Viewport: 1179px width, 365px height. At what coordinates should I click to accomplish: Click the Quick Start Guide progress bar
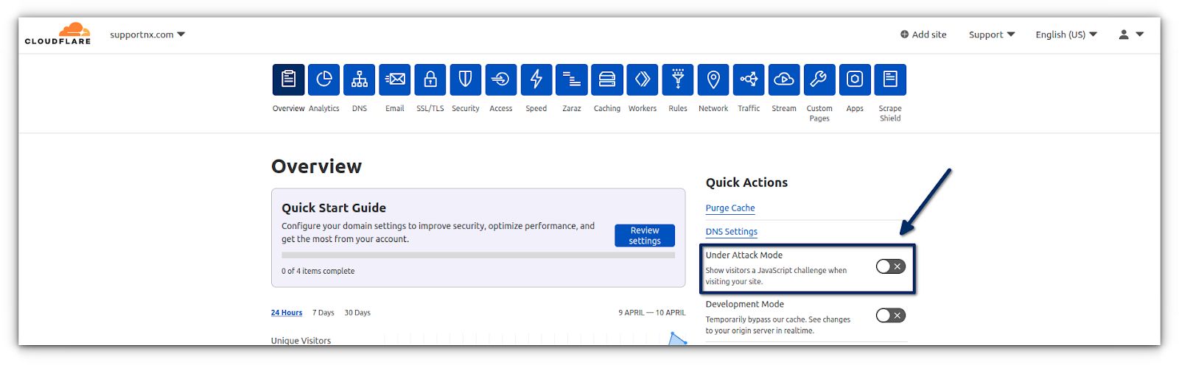(x=478, y=255)
